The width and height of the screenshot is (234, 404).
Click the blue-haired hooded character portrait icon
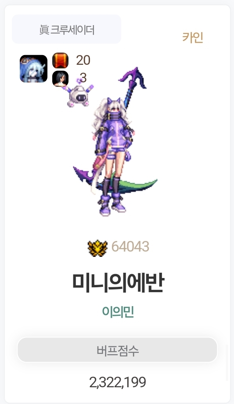pos(33,69)
